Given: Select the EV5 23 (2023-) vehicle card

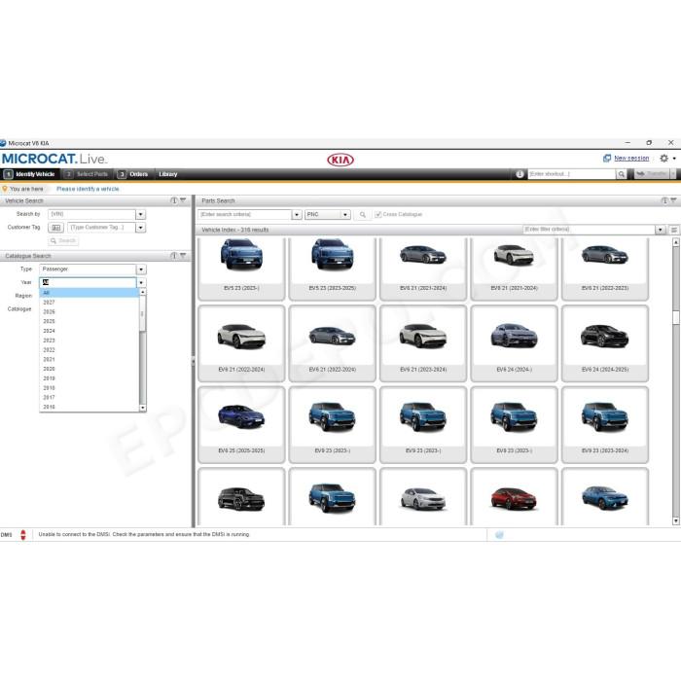Looking at the screenshot, I should (x=241, y=269).
